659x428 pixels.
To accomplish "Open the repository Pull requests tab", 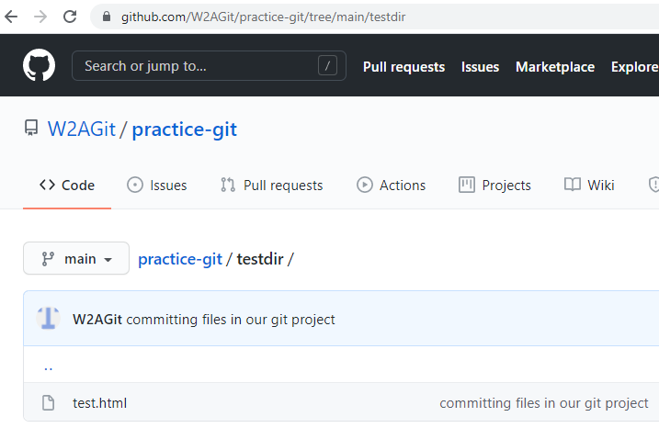I will (x=271, y=186).
